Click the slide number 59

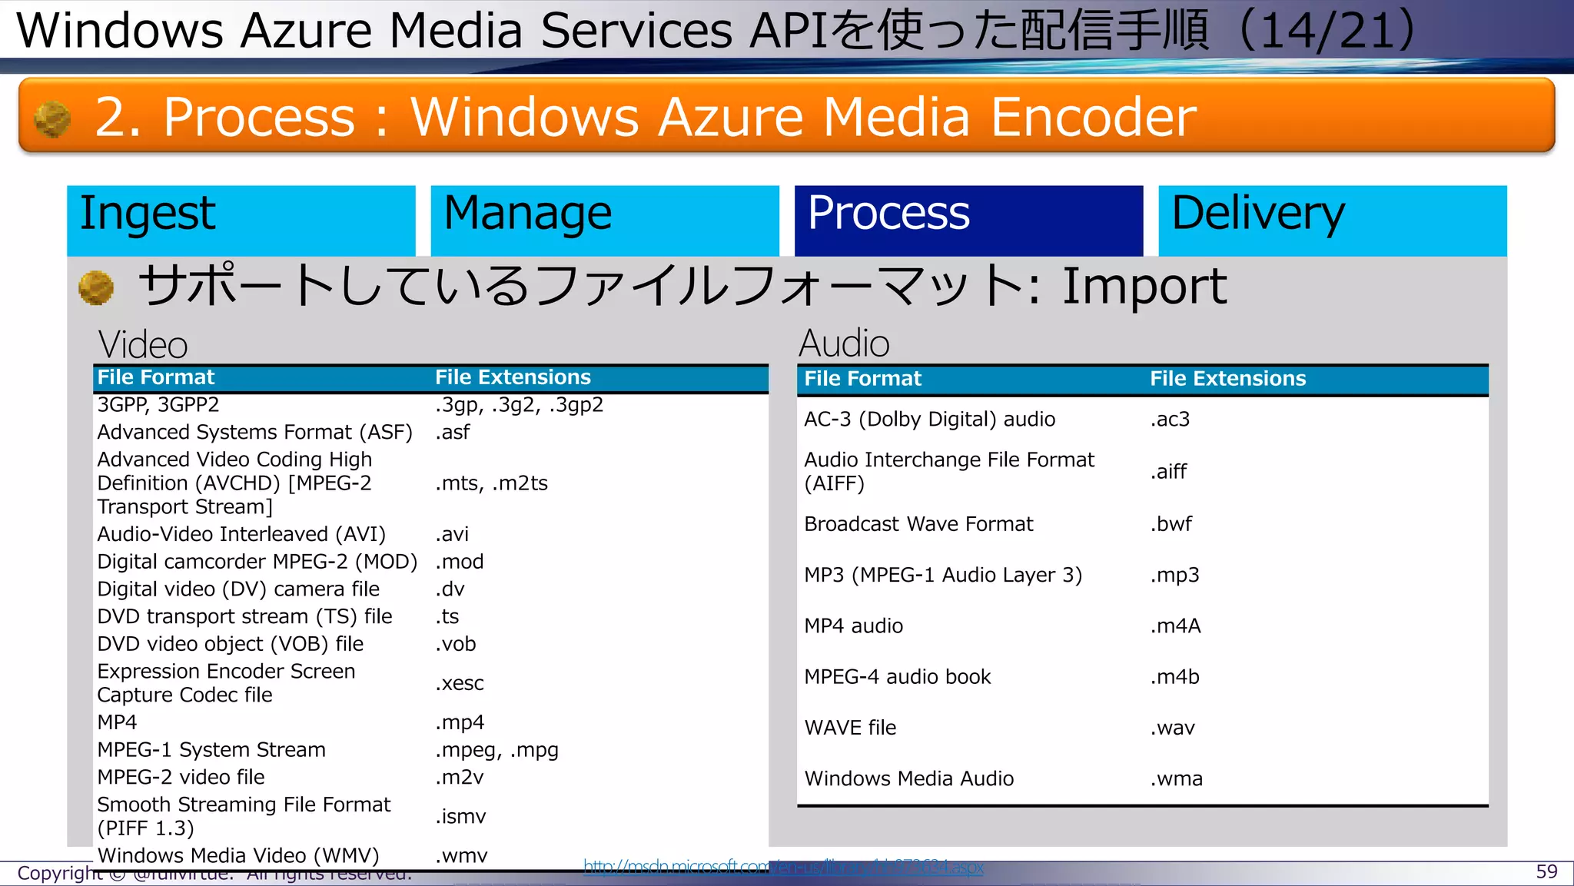[x=1546, y=871]
